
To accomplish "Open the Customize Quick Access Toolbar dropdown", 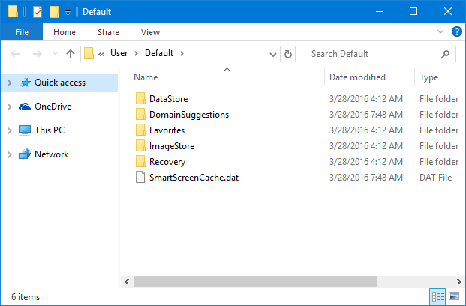I will 68,13.
